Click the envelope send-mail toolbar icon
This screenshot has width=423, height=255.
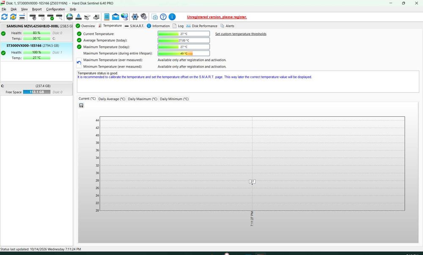coord(115,17)
